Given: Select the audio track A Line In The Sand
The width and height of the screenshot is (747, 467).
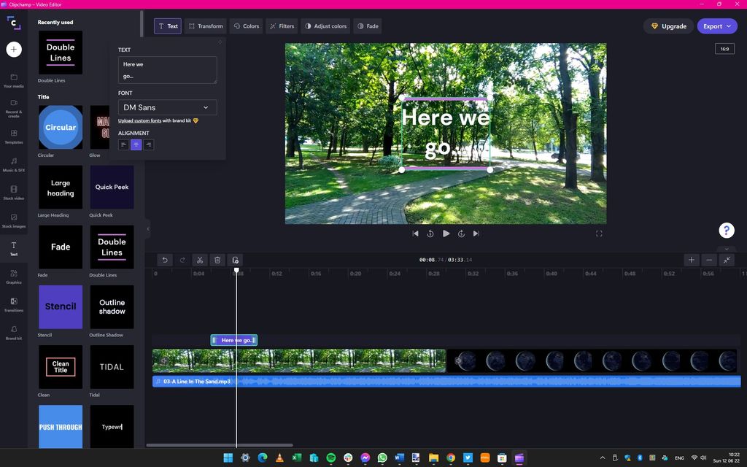Looking at the screenshot, I should (x=446, y=381).
